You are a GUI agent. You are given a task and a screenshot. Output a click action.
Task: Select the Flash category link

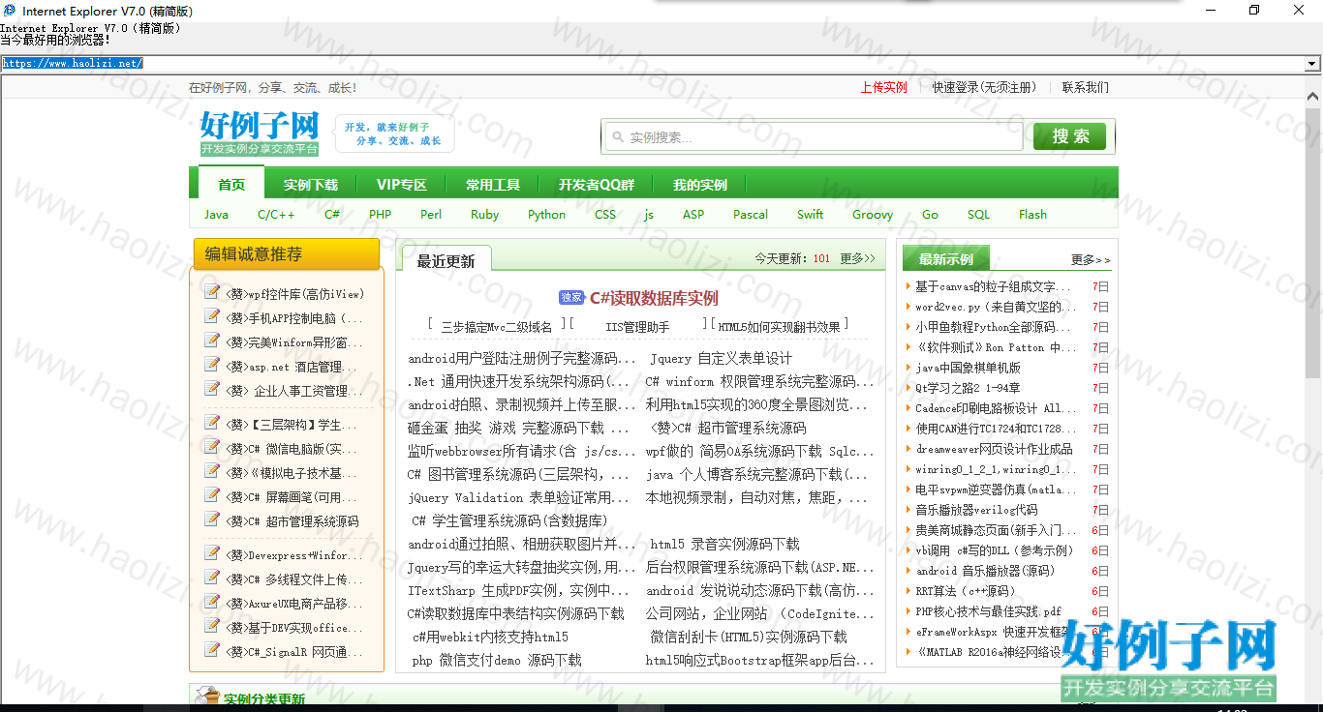(x=1032, y=215)
